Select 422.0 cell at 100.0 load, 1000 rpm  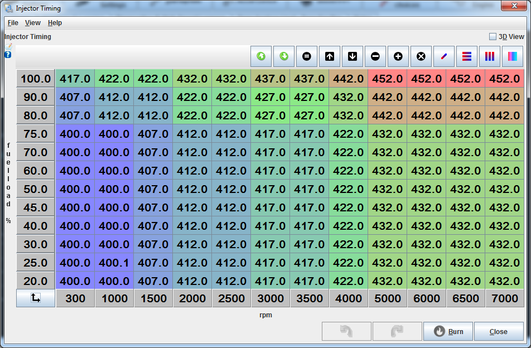(114, 79)
